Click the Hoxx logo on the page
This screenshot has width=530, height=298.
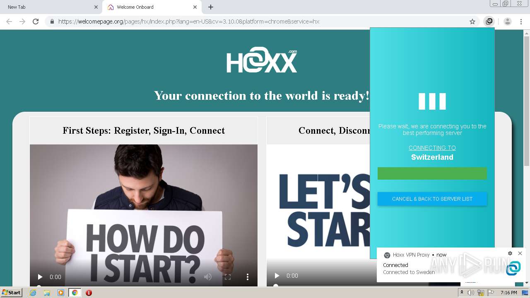[262, 60]
